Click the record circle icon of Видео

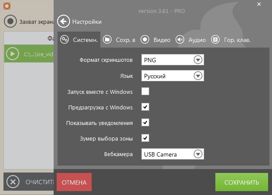(x=145, y=39)
